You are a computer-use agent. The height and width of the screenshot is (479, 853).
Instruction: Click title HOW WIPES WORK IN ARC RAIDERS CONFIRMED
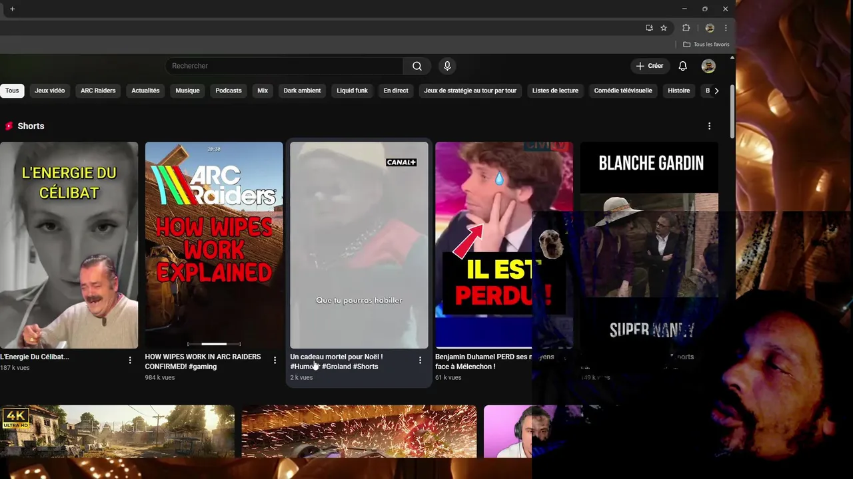(203, 361)
